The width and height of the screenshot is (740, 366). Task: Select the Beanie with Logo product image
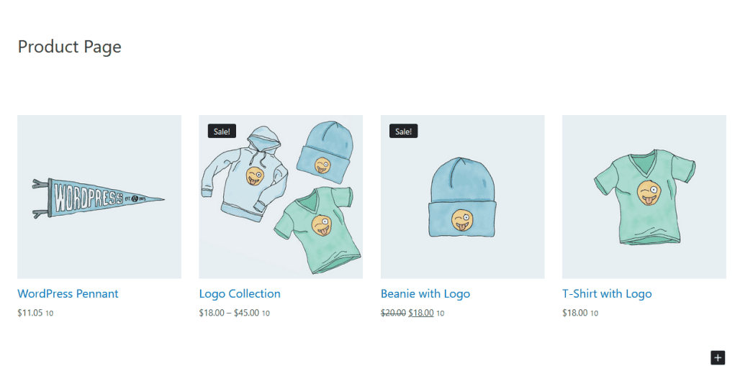pos(462,197)
